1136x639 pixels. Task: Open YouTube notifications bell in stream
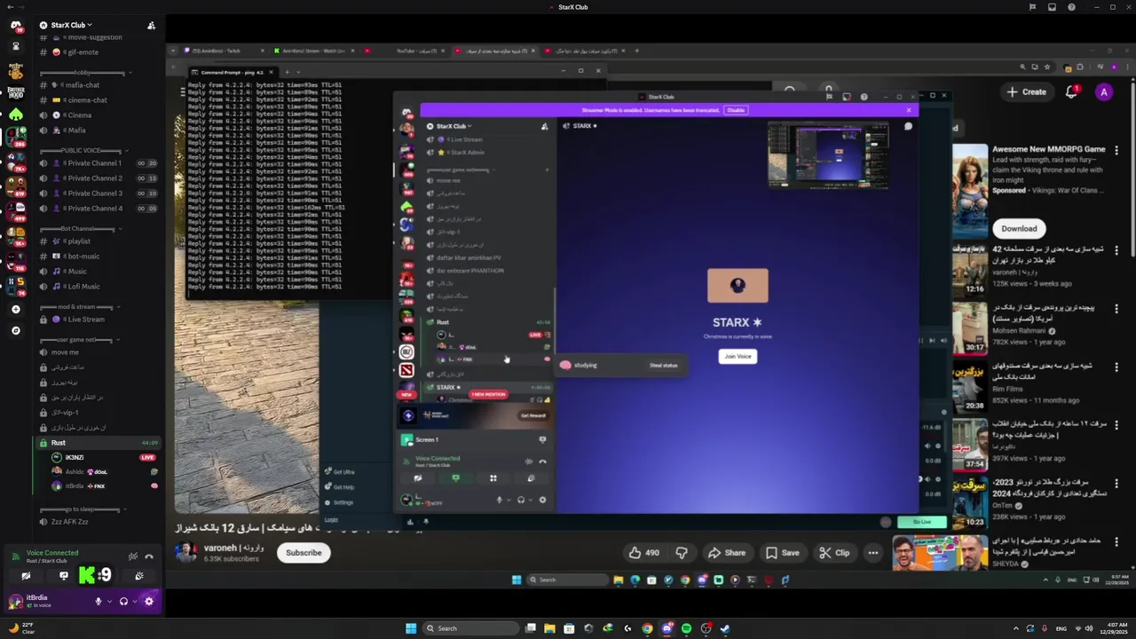pyautogui.click(x=1072, y=91)
